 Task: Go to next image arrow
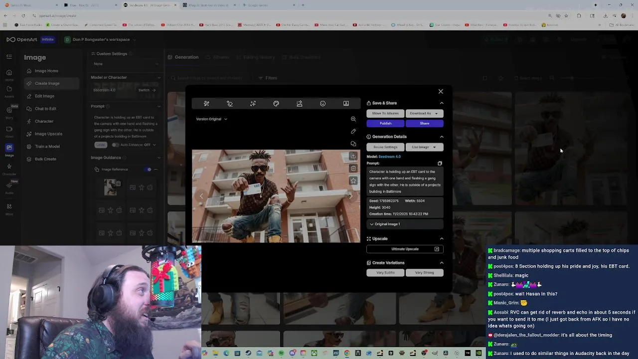(x=350, y=196)
